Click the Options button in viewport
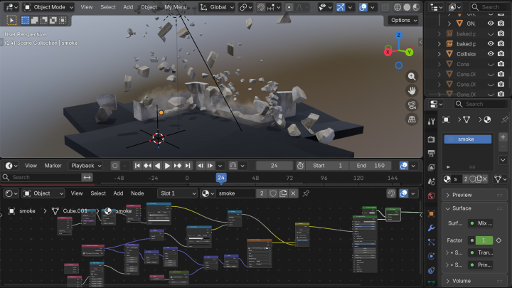 404,20
